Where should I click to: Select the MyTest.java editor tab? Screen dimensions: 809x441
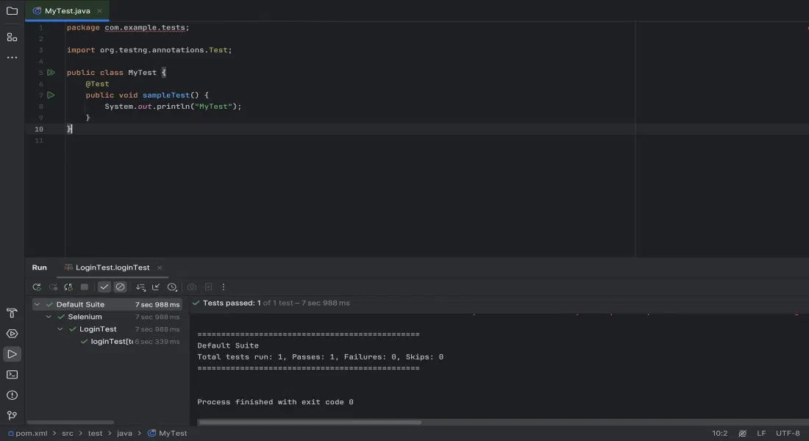click(x=66, y=11)
